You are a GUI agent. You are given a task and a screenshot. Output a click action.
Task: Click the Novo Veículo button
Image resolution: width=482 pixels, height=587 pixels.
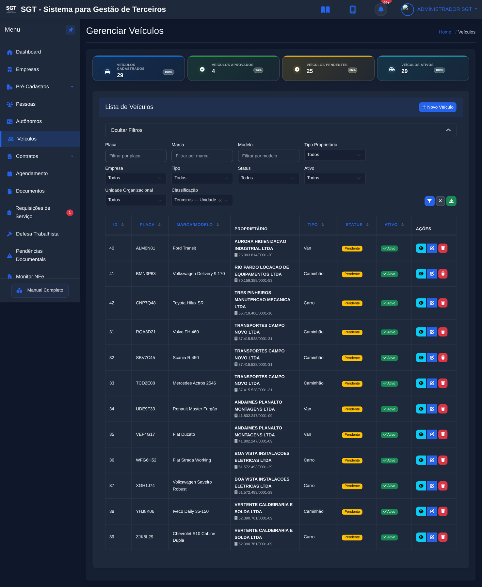438,107
